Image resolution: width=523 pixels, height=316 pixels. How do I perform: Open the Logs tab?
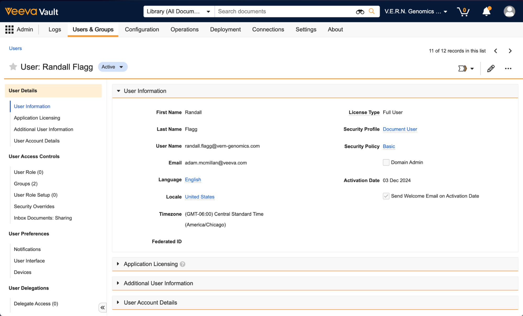[55, 30]
